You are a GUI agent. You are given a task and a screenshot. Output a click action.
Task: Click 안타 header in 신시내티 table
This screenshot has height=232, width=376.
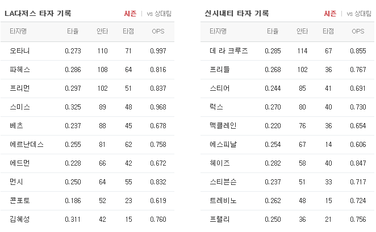coord(302,31)
